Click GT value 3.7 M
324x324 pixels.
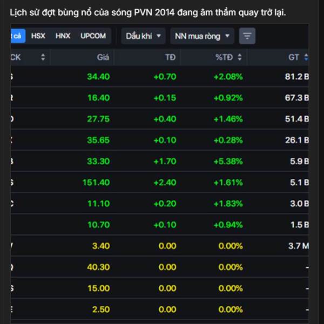pos(299,246)
